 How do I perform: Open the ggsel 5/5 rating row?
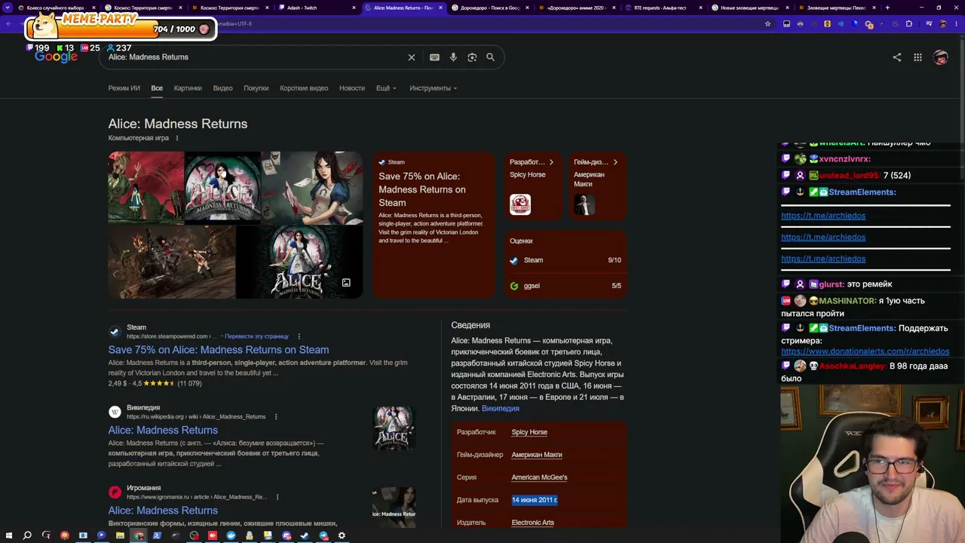pyautogui.click(x=565, y=286)
